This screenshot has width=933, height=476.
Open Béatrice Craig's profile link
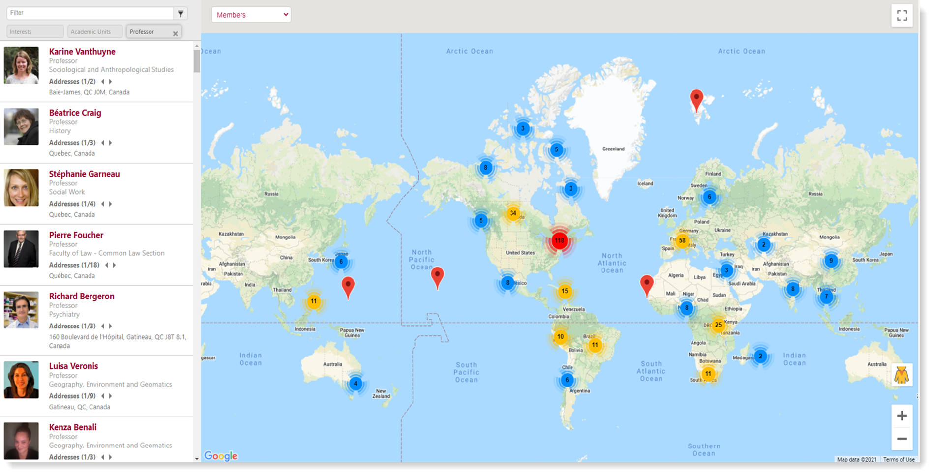75,113
